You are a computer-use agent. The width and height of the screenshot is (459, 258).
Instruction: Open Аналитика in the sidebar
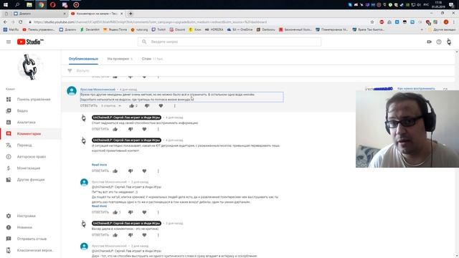[30, 123]
